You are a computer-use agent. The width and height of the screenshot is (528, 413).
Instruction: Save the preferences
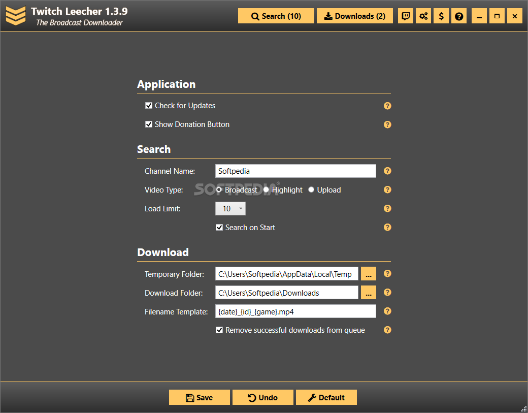tap(200, 397)
